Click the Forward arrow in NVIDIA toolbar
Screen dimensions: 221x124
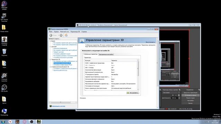click(61, 35)
